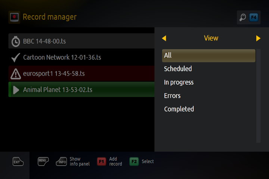The width and height of the screenshot is (269, 179).
Task: Click the search magnifier icon
Action: coord(243,17)
